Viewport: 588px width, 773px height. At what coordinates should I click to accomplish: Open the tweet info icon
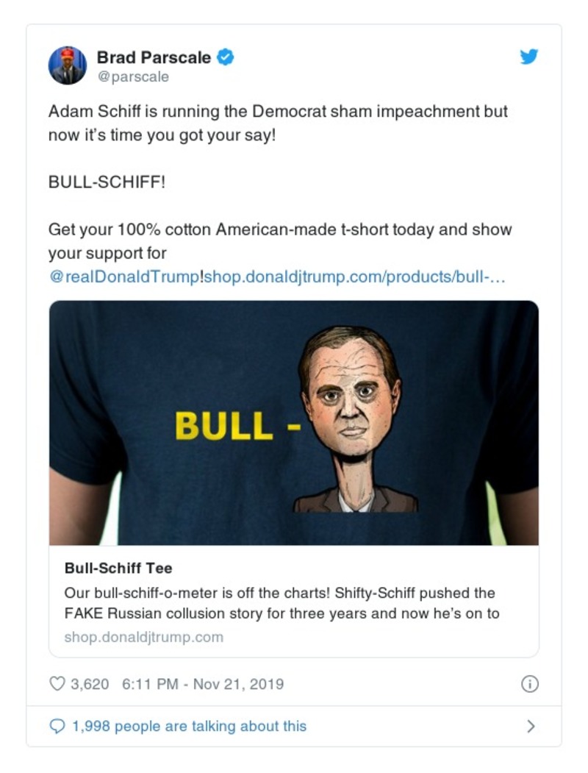pos(529,684)
